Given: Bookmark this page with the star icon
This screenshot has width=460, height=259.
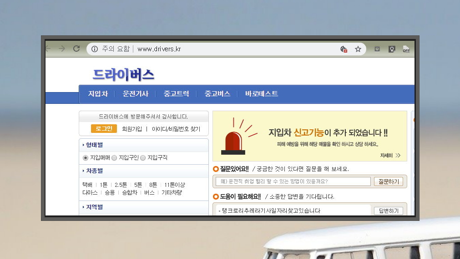Looking at the screenshot, I should 358,49.
